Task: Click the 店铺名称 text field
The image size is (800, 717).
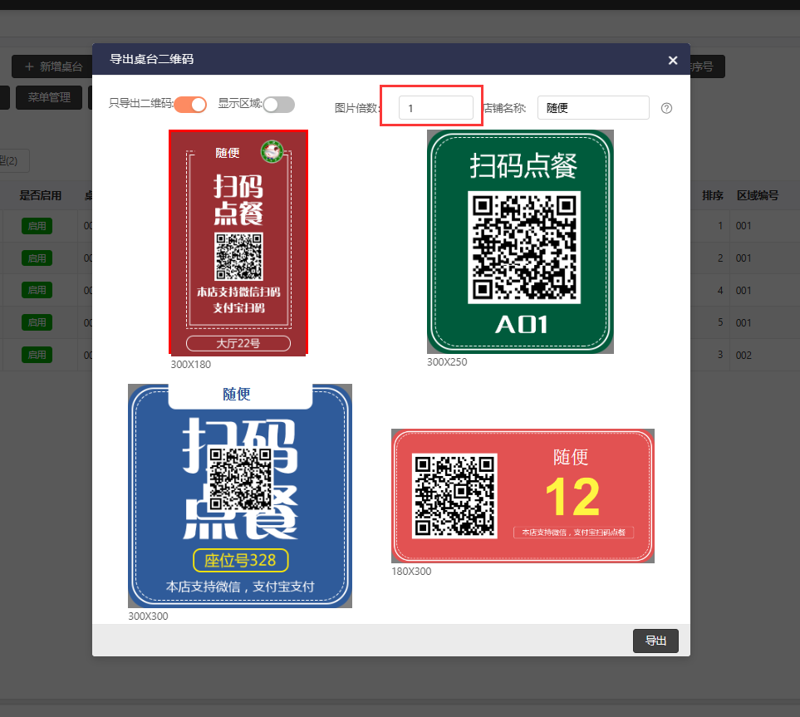Action: [x=592, y=108]
